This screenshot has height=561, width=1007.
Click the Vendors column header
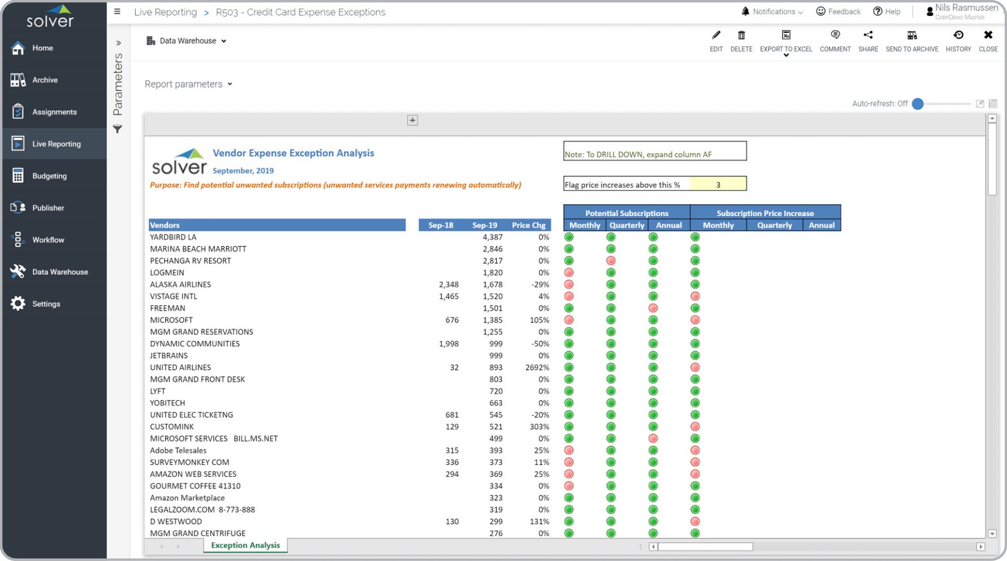pos(277,225)
